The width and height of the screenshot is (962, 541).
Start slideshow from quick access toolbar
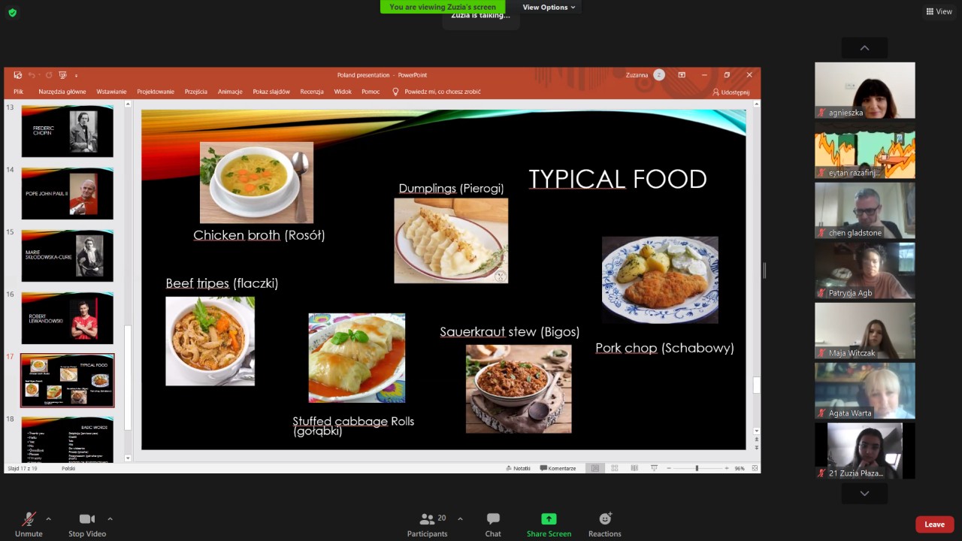[62, 75]
